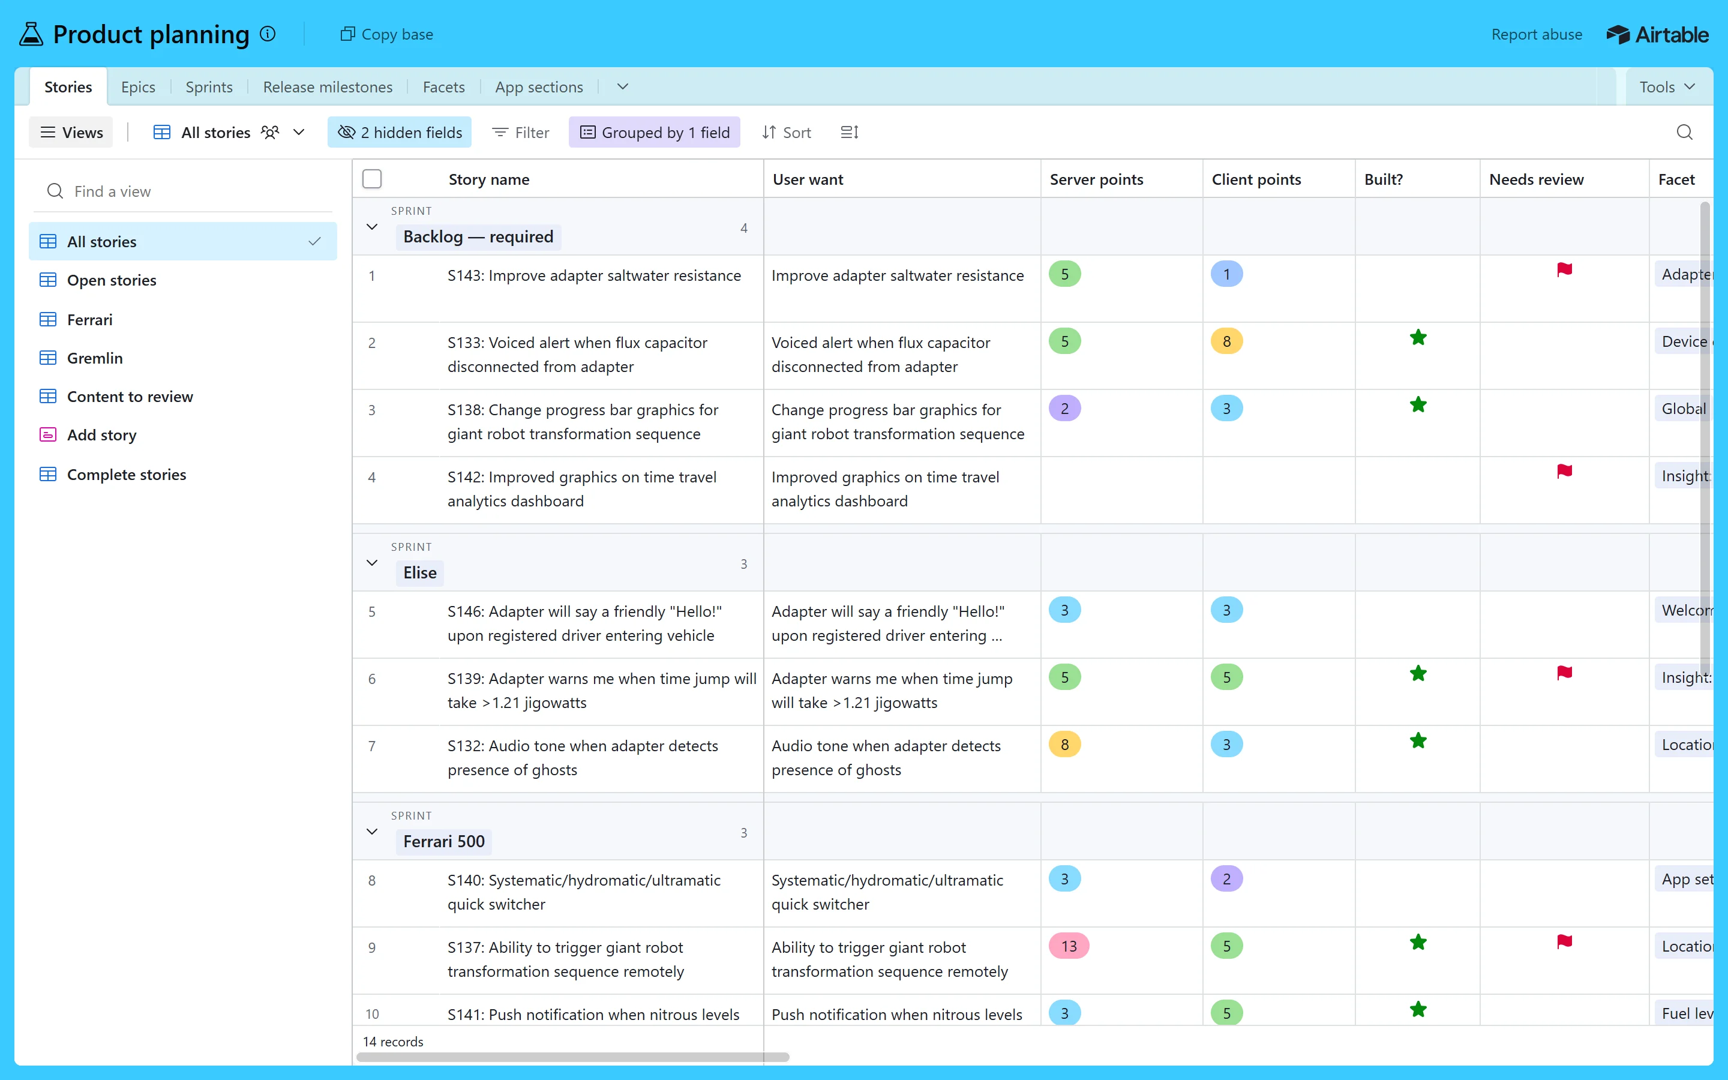This screenshot has width=1728, height=1080.
Task: Click the info icon next to Product planning
Action: coord(268,34)
